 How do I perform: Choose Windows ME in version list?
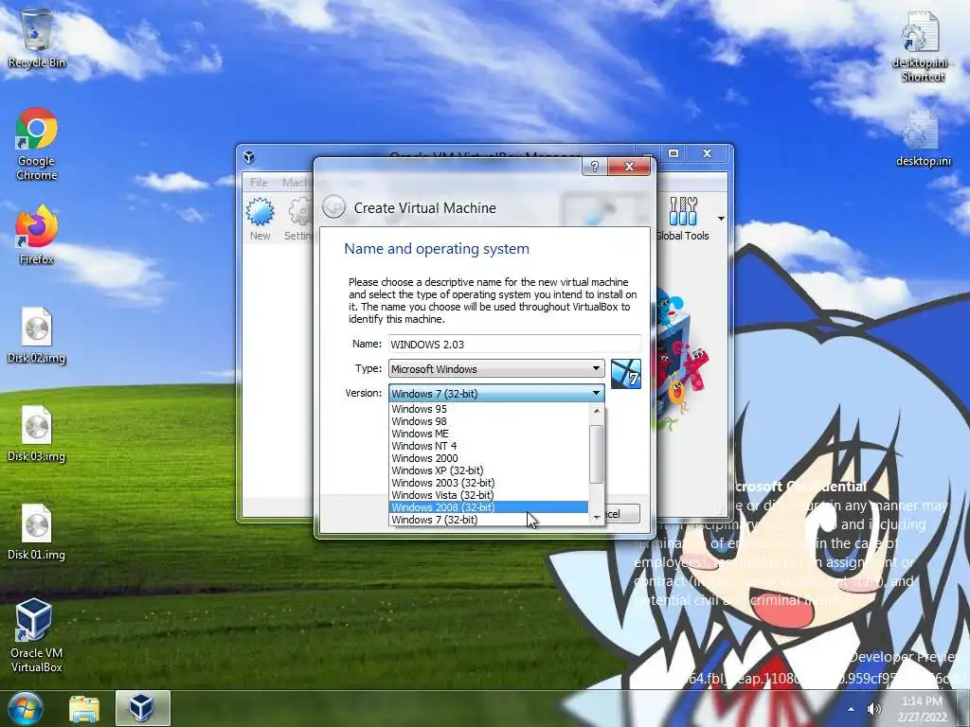(x=489, y=434)
